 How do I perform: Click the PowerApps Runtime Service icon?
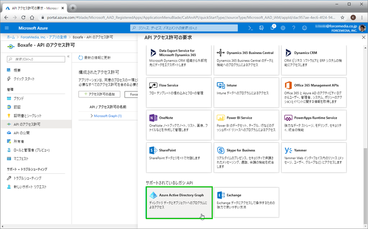coord(288,118)
